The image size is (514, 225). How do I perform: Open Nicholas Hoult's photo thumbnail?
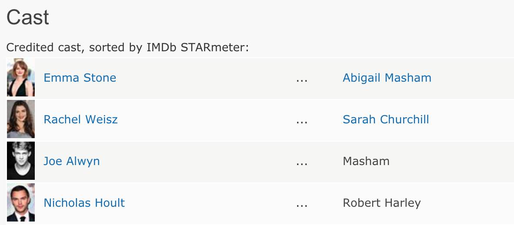click(20, 202)
